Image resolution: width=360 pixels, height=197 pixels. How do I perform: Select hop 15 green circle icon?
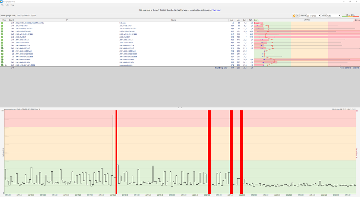2,62
